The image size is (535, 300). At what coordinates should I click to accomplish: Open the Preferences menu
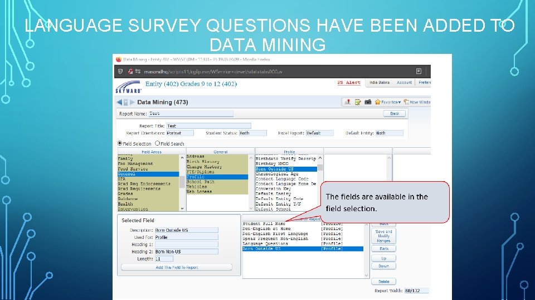point(424,83)
